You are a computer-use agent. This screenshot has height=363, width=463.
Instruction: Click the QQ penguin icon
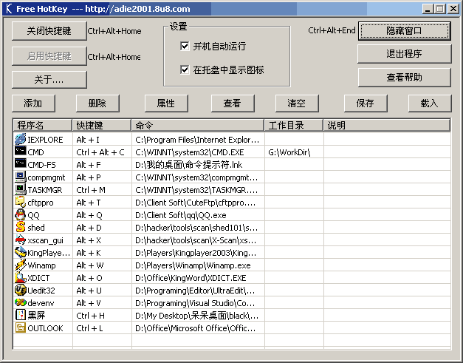[21, 214]
